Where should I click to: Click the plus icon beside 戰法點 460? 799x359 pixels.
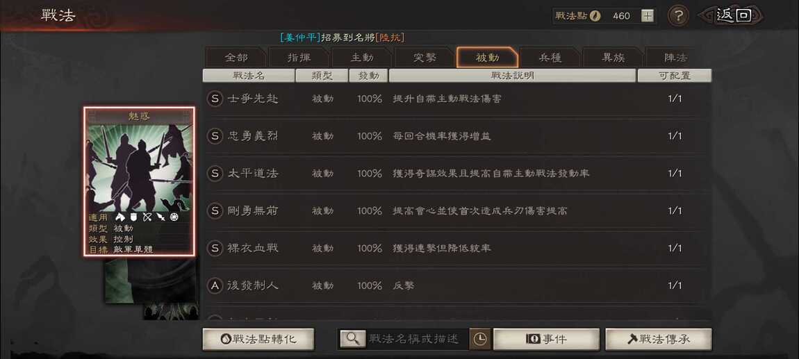click(647, 16)
